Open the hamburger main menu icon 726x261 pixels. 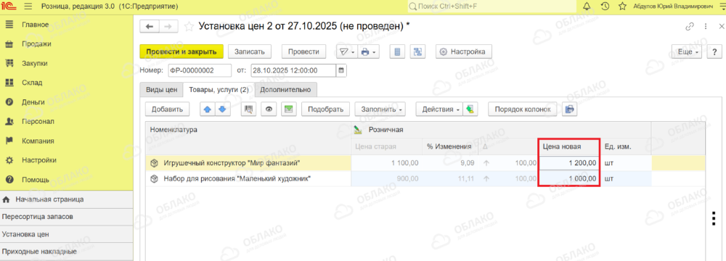(x=28, y=7)
